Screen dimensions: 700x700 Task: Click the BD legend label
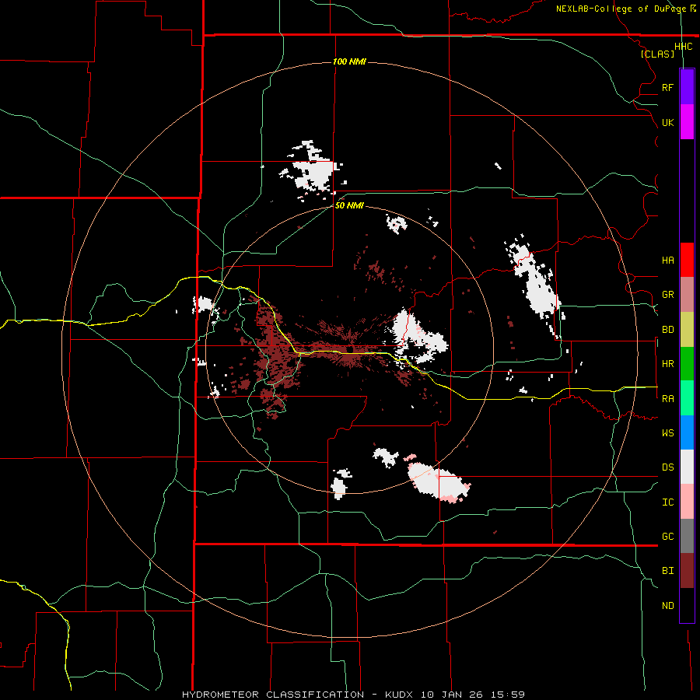[x=667, y=330]
